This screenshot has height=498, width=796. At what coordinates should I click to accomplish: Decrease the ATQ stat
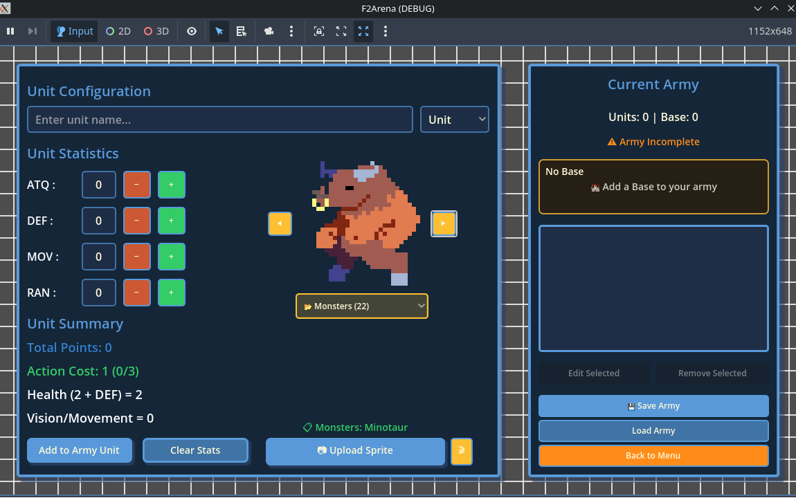click(137, 185)
